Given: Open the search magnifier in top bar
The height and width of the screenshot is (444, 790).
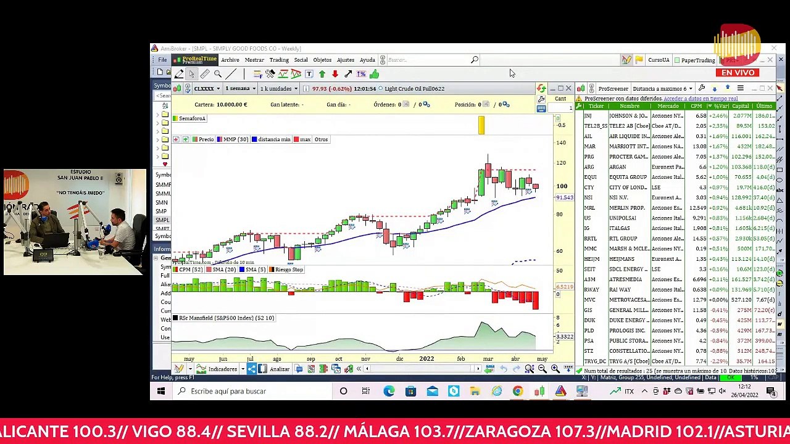Looking at the screenshot, I should click(475, 60).
